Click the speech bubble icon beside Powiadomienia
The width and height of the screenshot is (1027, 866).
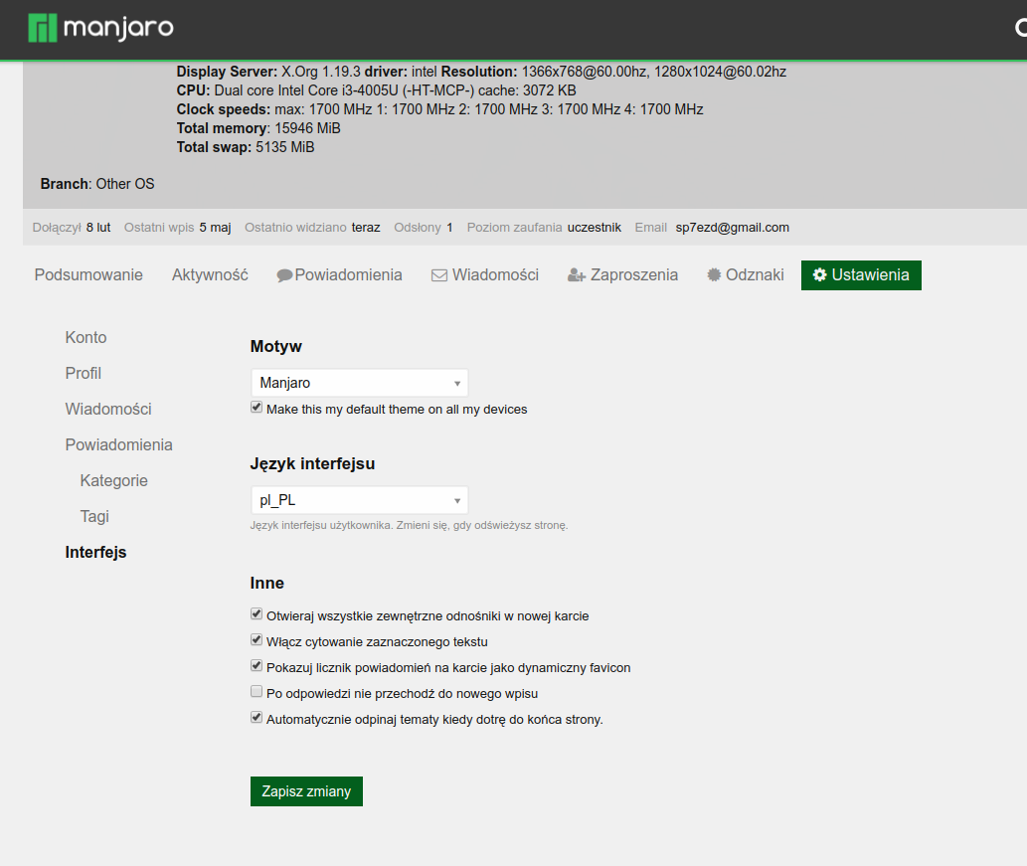coord(284,275)
